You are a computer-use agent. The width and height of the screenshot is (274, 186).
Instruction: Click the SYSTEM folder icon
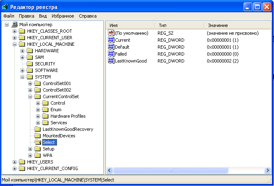pos(30,77)
